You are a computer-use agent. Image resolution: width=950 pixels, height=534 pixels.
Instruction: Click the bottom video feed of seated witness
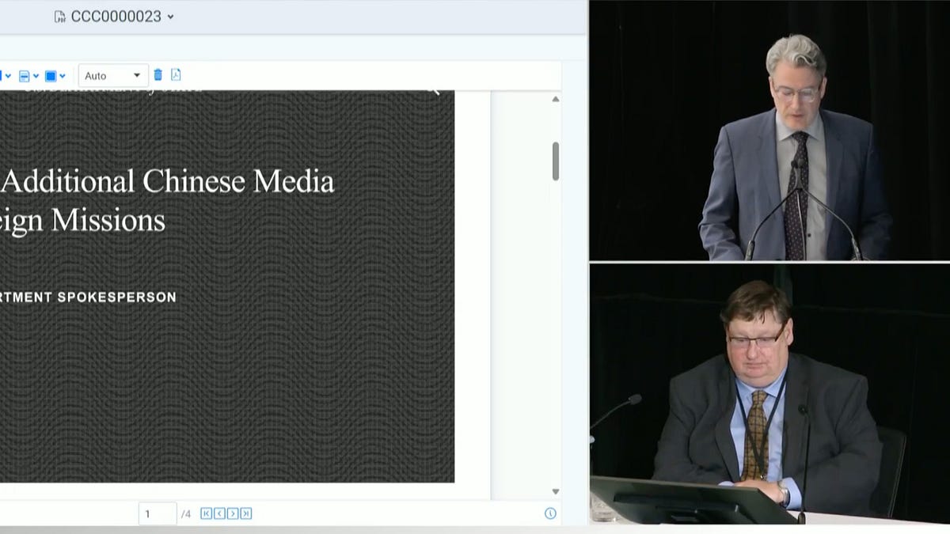[769, 393]
